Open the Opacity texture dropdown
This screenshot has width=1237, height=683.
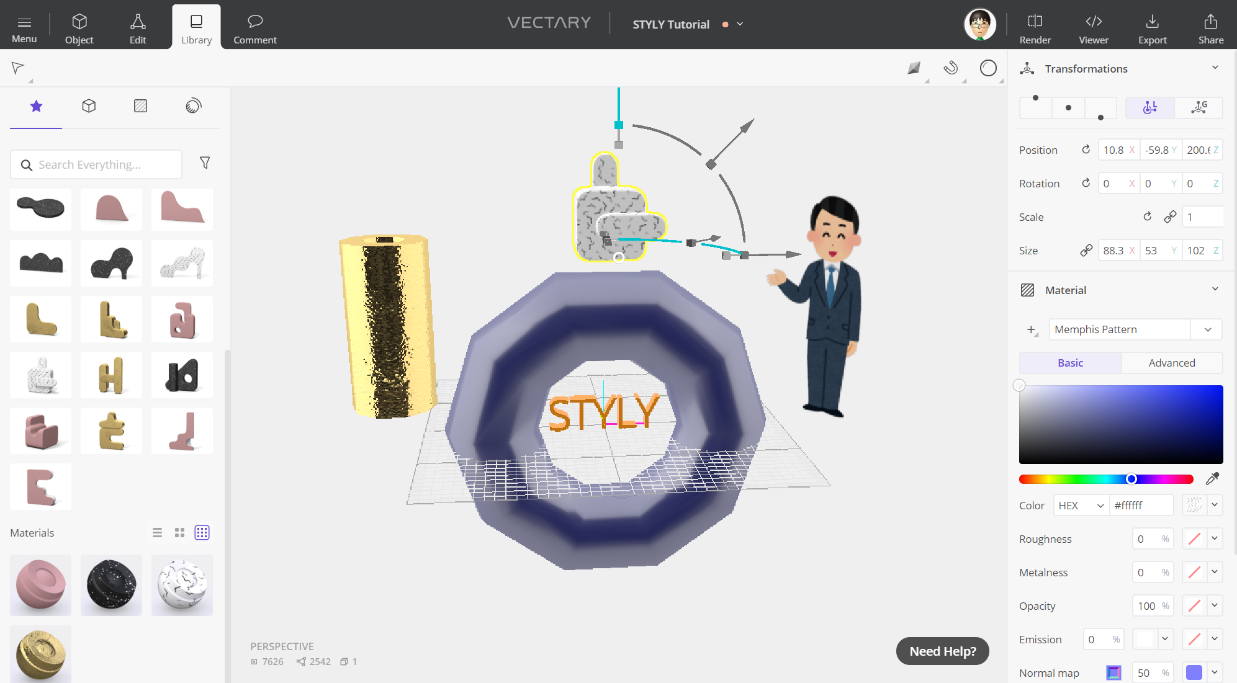tap(1215, 605)
